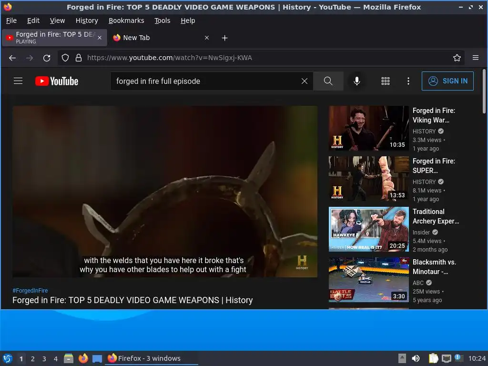This screenshot has height=366, width=488.
Task: Open the View menu
Action: pos(57,20)
